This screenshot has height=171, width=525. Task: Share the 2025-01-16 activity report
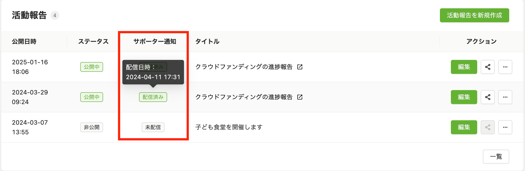488,67
